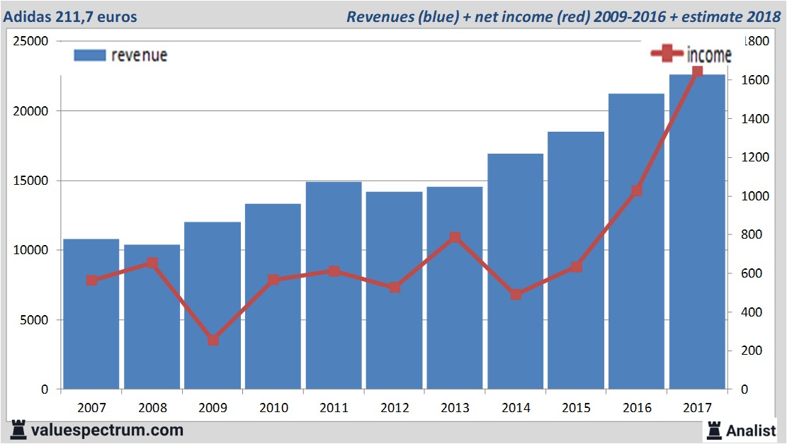Click the 2007 income data point
This screenshot has width=787, height=444.
coord(92,280)
